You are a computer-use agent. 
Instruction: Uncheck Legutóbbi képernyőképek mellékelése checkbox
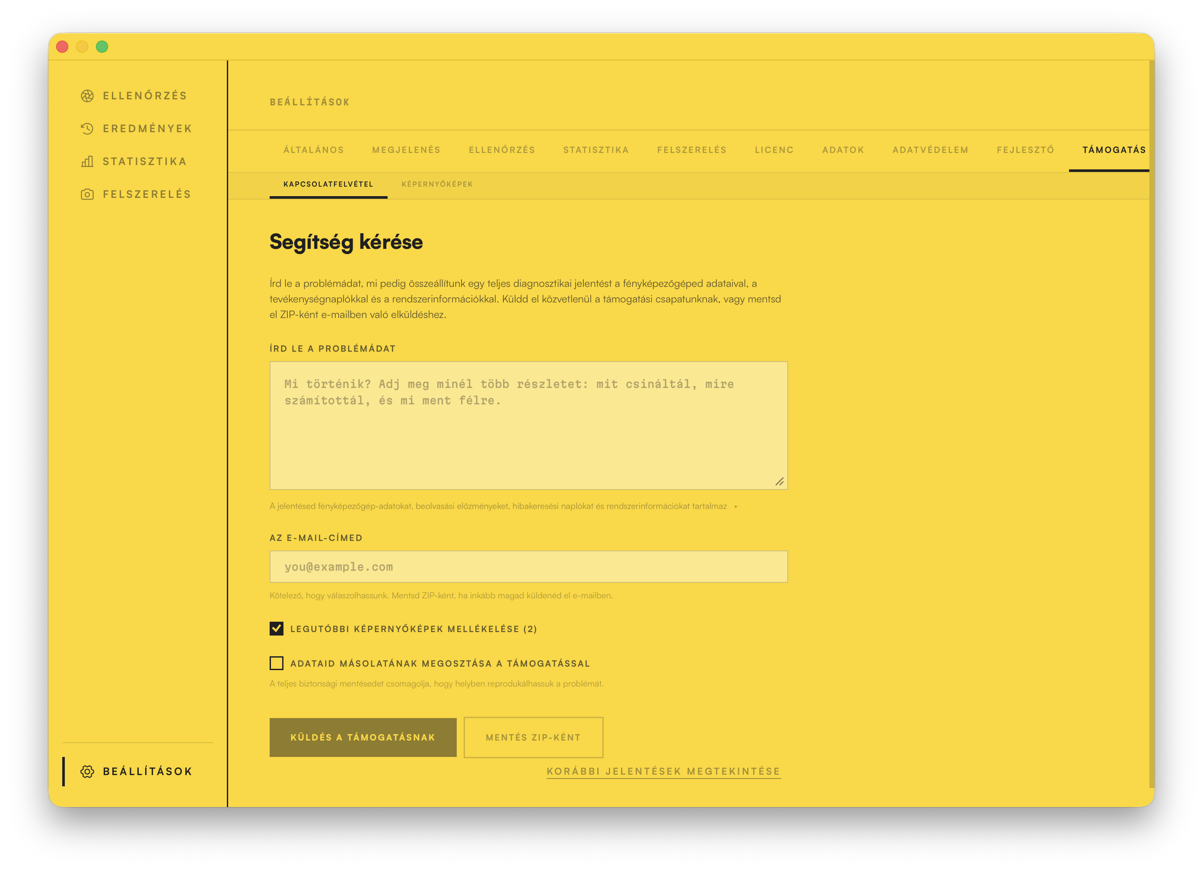tap(277, 629)
